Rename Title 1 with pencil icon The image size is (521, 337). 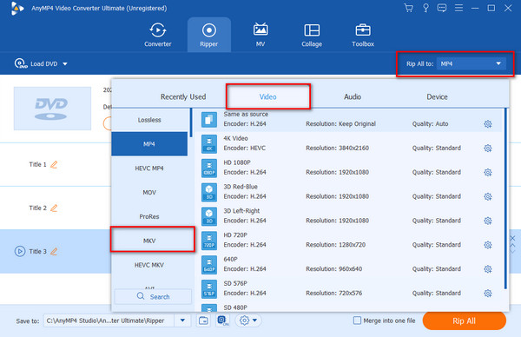54,164
